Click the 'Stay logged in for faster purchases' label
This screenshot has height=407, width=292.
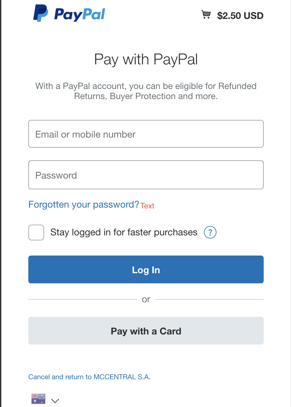[x=124, y=233]
